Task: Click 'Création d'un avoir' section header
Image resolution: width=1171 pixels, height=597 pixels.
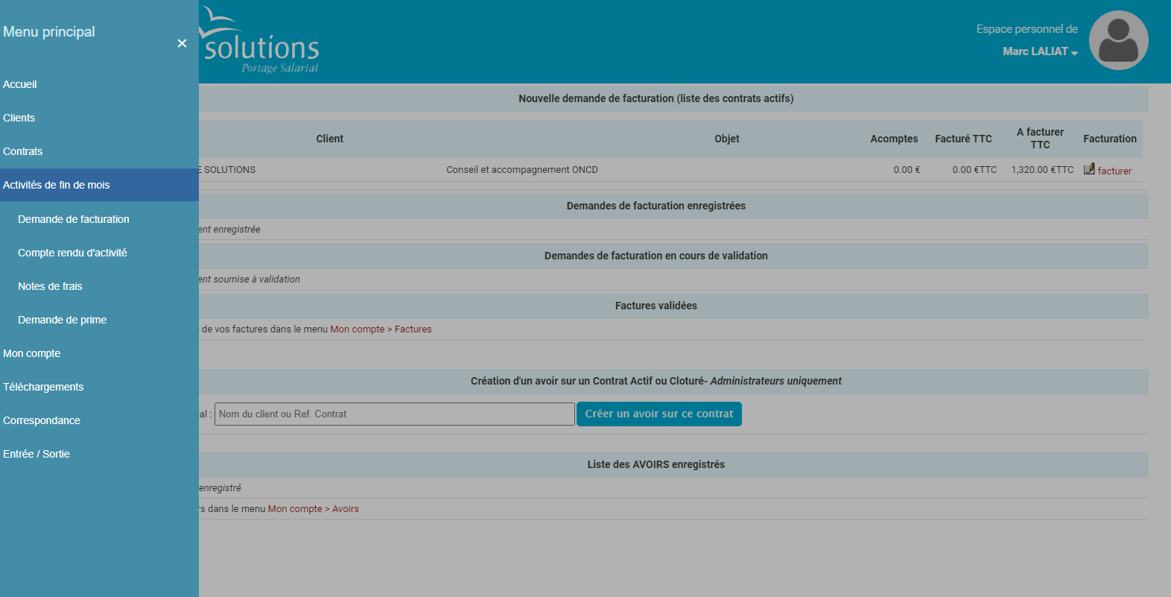Action: (x=656, y=381)
